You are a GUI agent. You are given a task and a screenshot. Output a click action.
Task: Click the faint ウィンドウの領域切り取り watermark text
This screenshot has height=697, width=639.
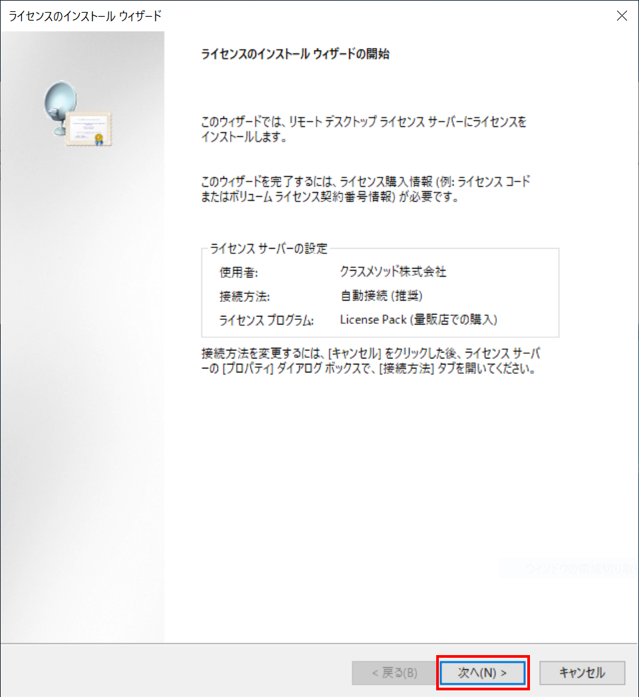(579, 569)
